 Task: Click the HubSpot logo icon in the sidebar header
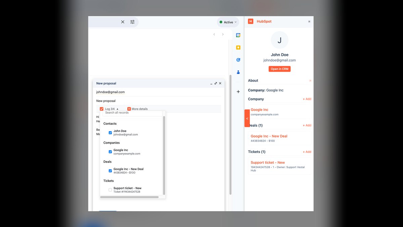[x=251, y=21]
